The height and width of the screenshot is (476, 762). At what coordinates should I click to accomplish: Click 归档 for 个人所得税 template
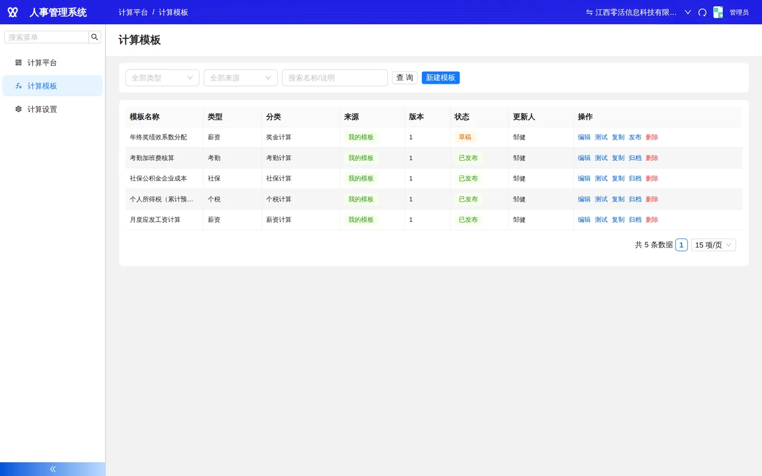pos(635,199)
